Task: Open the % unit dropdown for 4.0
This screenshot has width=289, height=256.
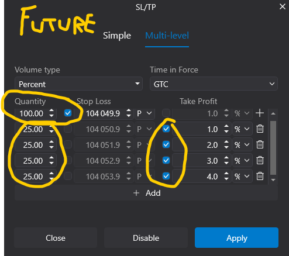Action: click(x=242, y=177)
